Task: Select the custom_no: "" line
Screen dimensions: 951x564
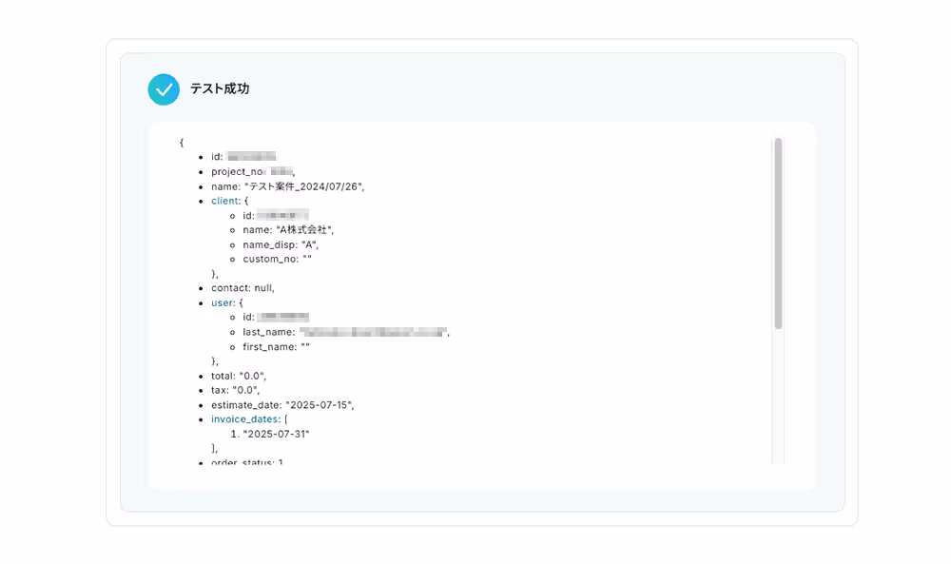Action: [277, 259]
